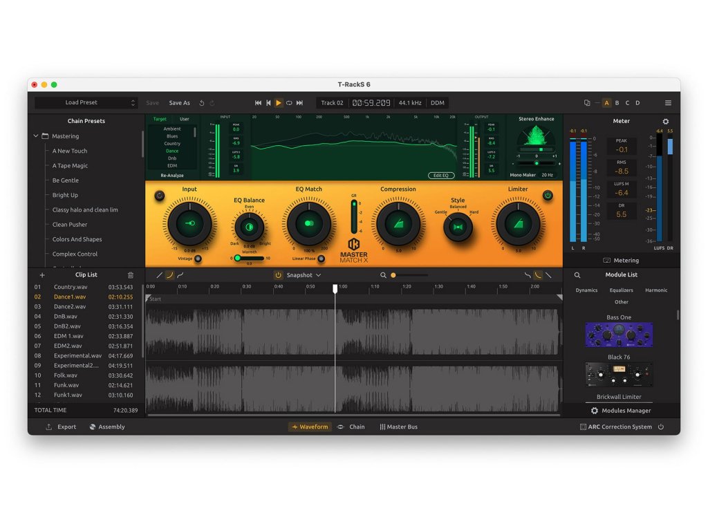
Task: Skip to the next track
Action: 299,103
